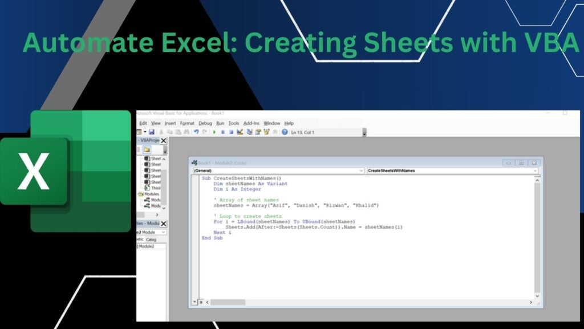
Task: Close the Project Explorer panel
Action: coord(164,140)
